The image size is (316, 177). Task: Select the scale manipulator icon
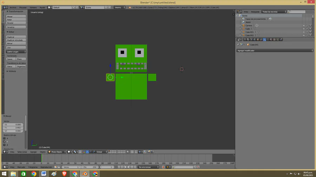(x=94, y=152)
